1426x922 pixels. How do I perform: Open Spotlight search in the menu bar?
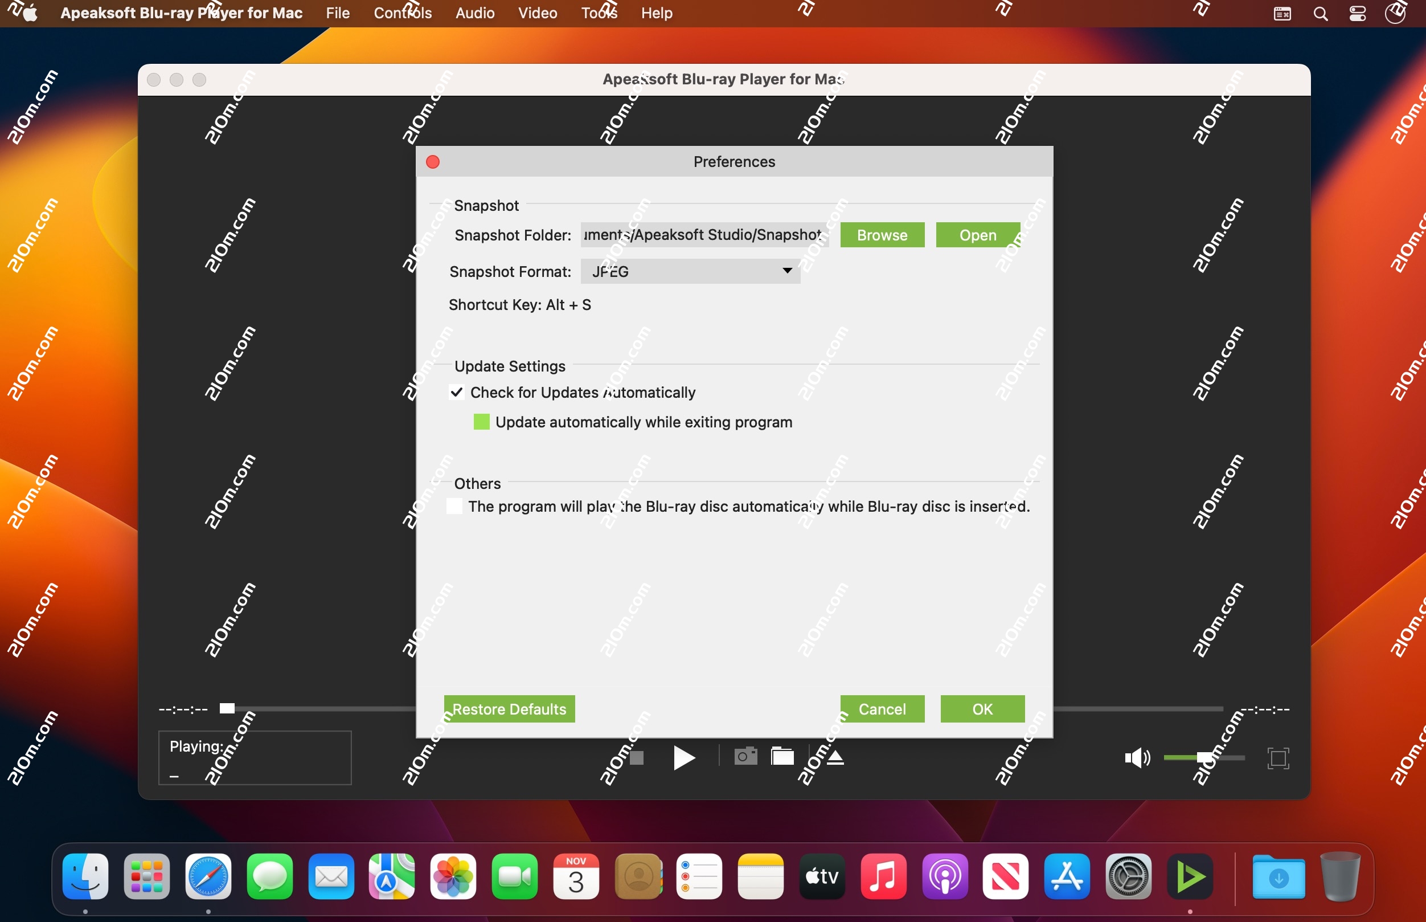(x=1321, y=13)
